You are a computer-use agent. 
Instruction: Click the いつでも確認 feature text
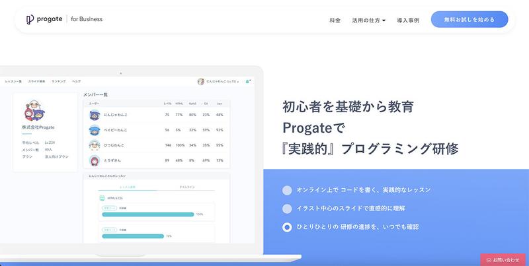point(401,227)
